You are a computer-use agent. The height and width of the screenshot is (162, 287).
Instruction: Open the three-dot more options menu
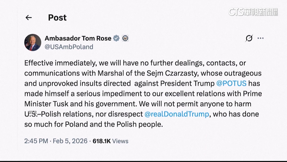tap(260, 38)
